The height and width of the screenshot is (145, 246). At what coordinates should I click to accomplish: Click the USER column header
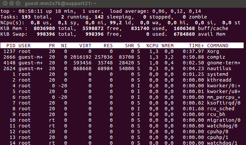(x=25, y=45)
